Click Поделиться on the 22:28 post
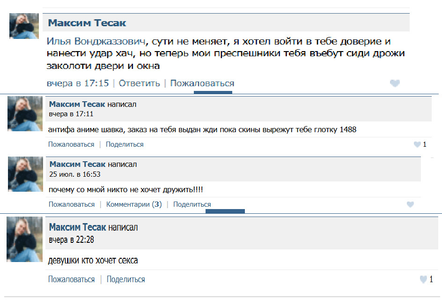Screen dimensions: 442x300 (x=125, y=279)
